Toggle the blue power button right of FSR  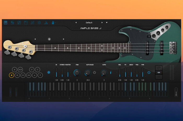click(149, 72)
